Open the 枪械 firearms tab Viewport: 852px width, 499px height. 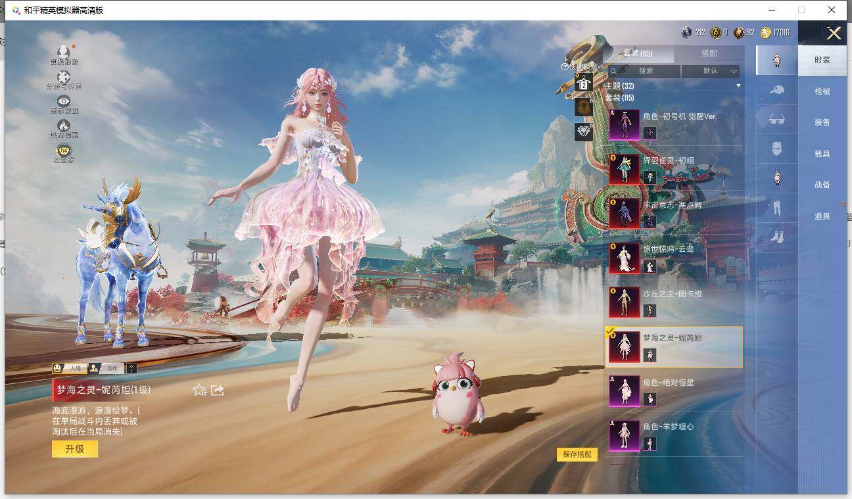(x=822, y=91)
